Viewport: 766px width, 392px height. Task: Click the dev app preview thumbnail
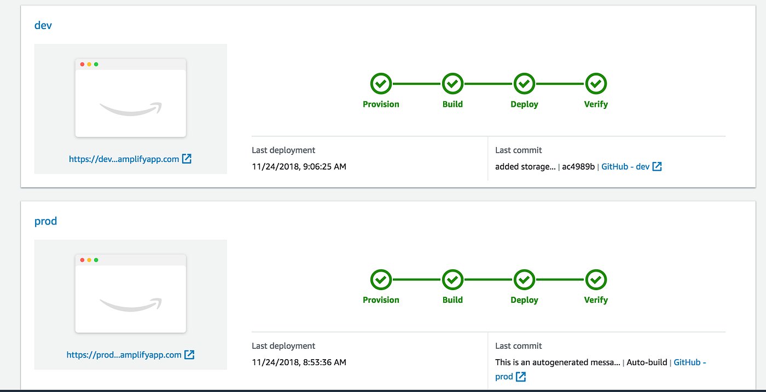(x=130, y=97)
